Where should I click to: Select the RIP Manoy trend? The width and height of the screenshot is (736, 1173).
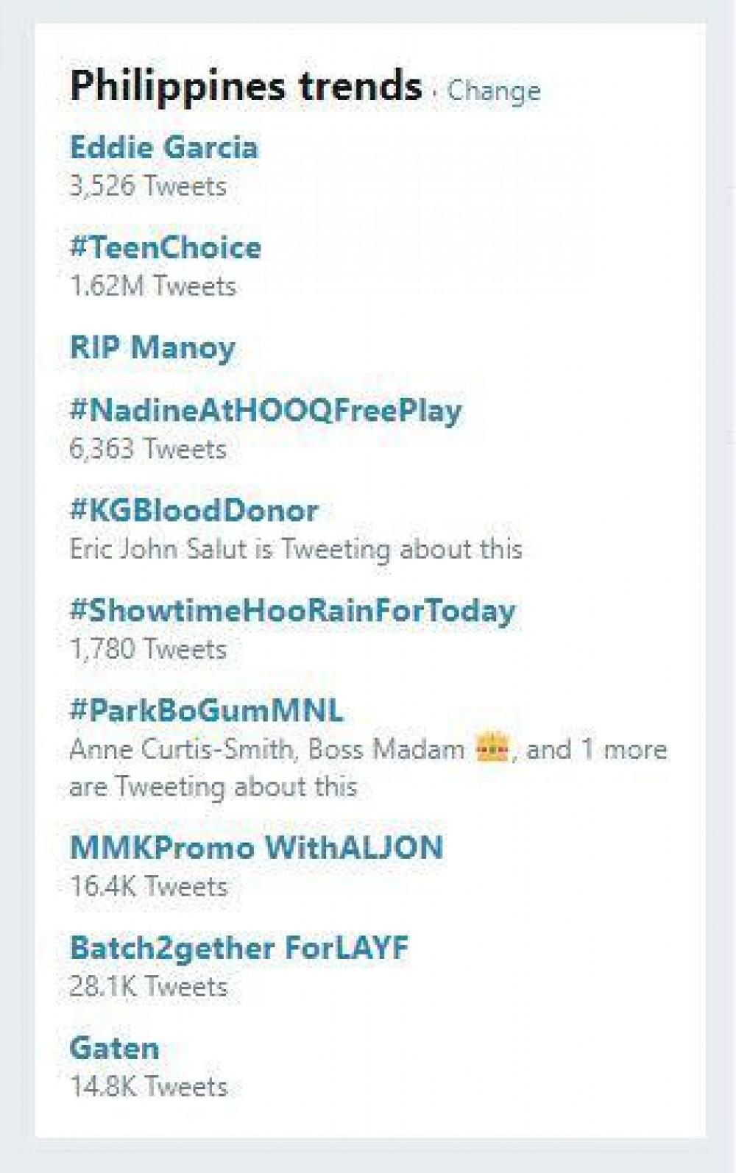click(x=152, y=347)
